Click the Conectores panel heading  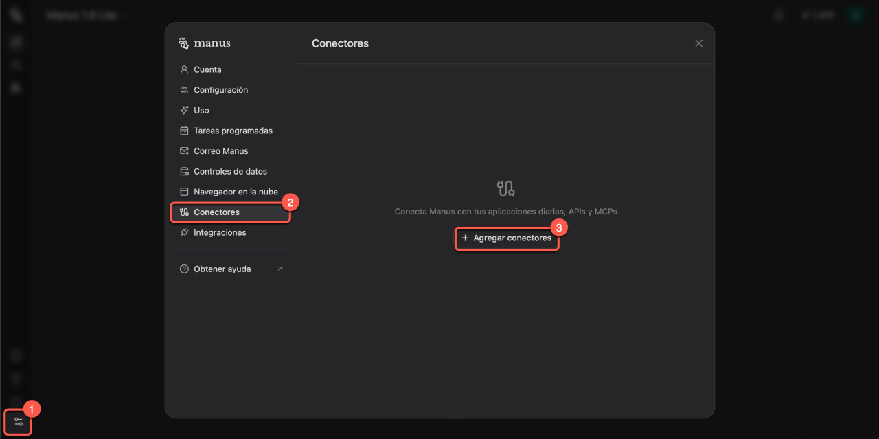[x=340, y=43]
